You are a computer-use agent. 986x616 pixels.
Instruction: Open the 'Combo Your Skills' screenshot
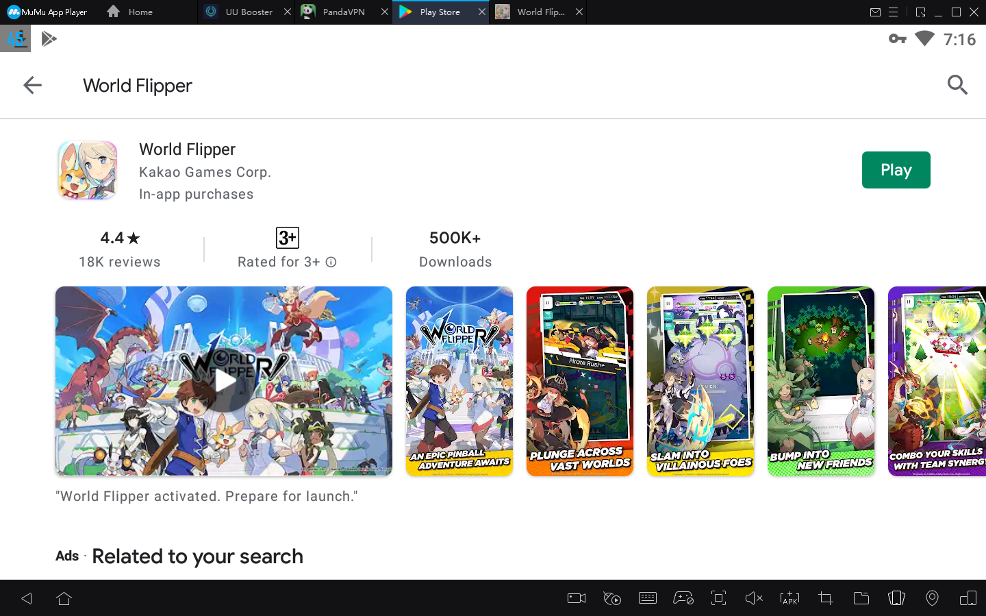pyautogui.click(x=937, y=381)
